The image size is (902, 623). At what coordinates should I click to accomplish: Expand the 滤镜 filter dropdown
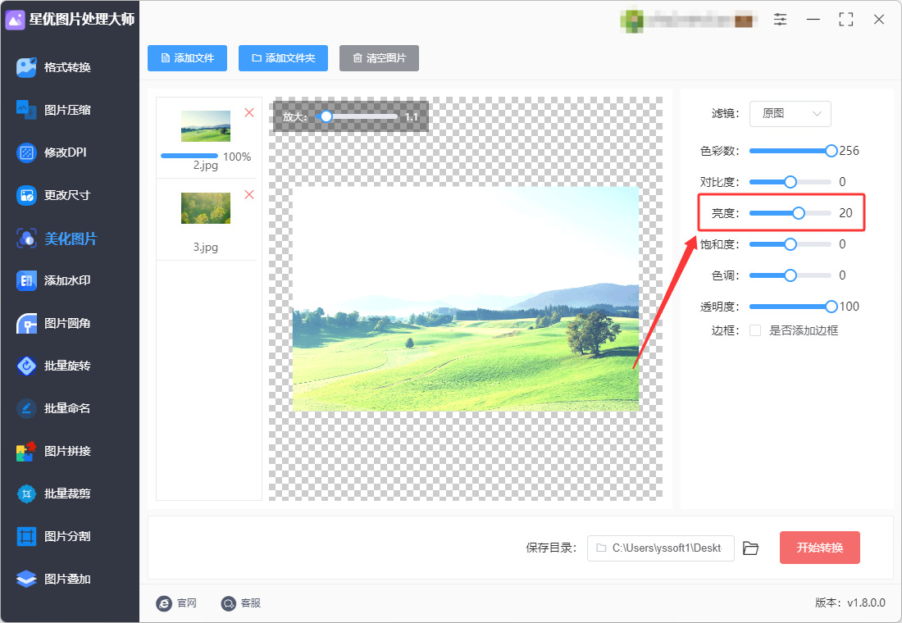[790, 114]
